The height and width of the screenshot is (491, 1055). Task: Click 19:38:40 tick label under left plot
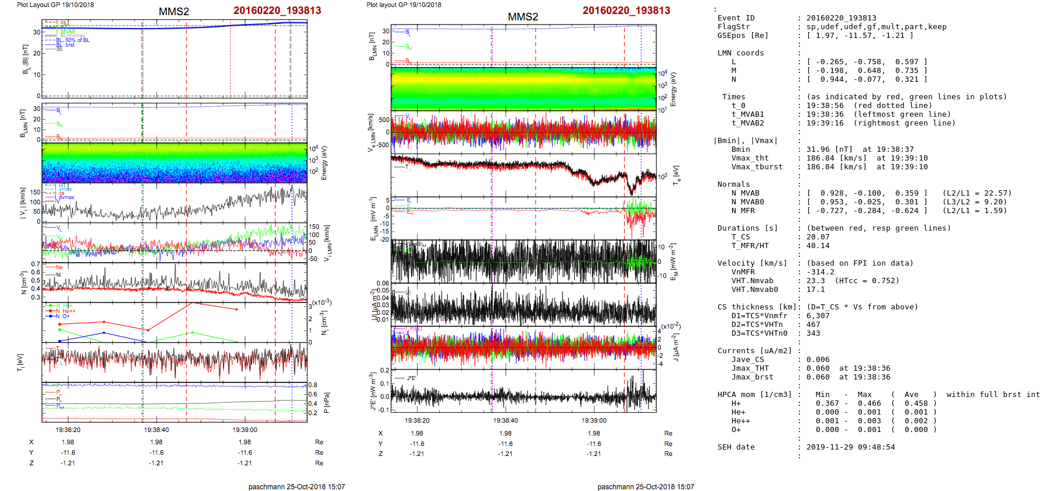pos(156,430)
